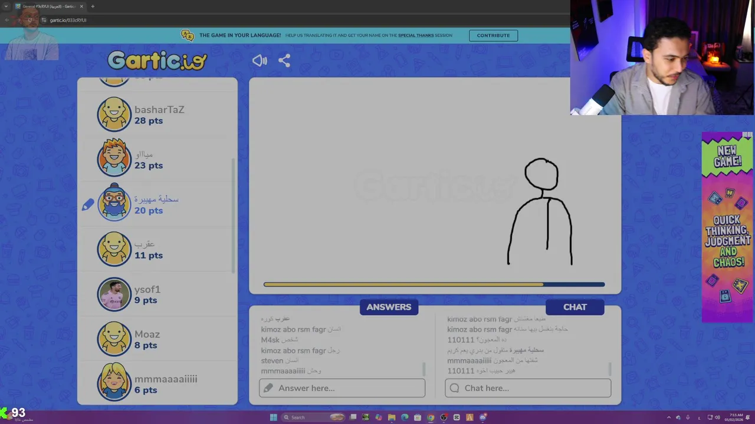Image resolution: width=755 pixels, height=424 pixels.
Task: Click the 'M4sk' answer entry
Action: tap(280, 340)
